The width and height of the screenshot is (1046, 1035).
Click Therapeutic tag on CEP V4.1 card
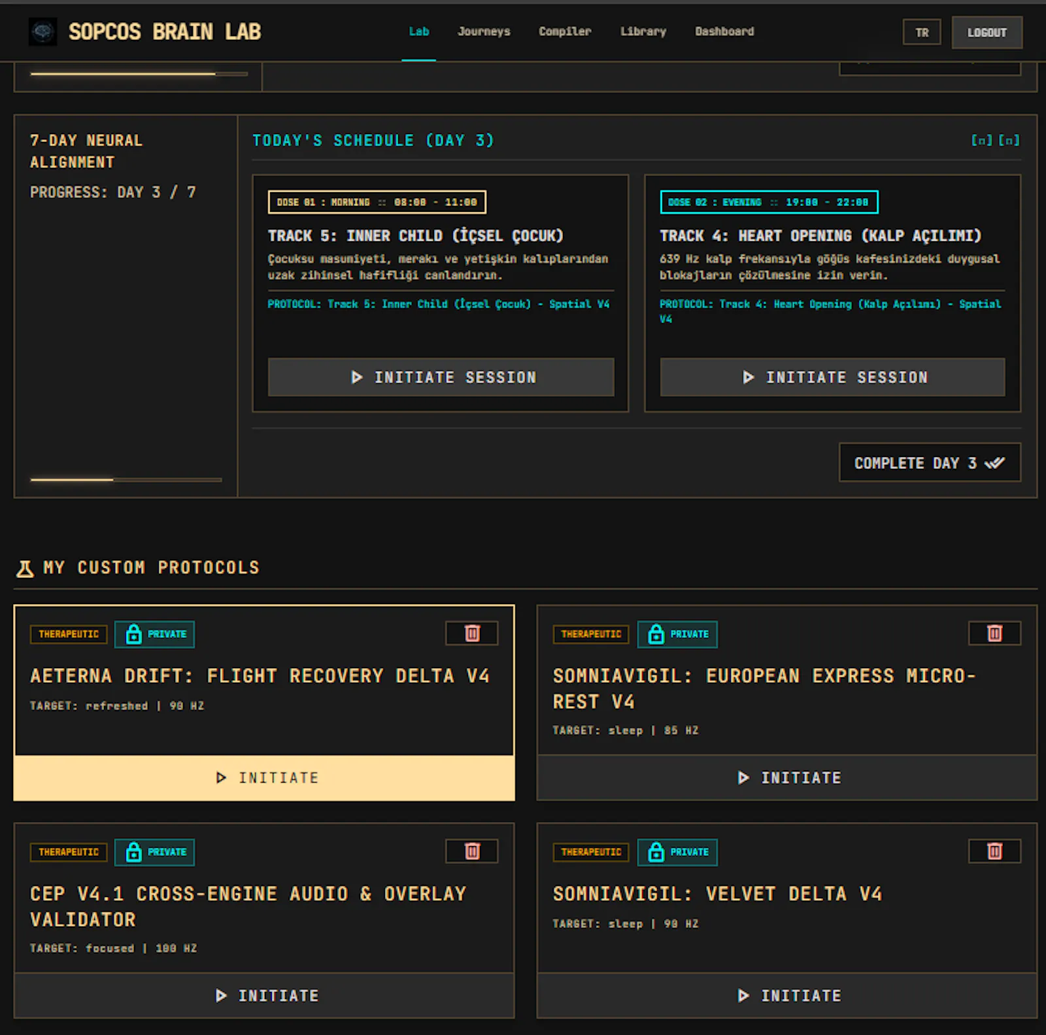pyautogui.click(x=69, y=852)
